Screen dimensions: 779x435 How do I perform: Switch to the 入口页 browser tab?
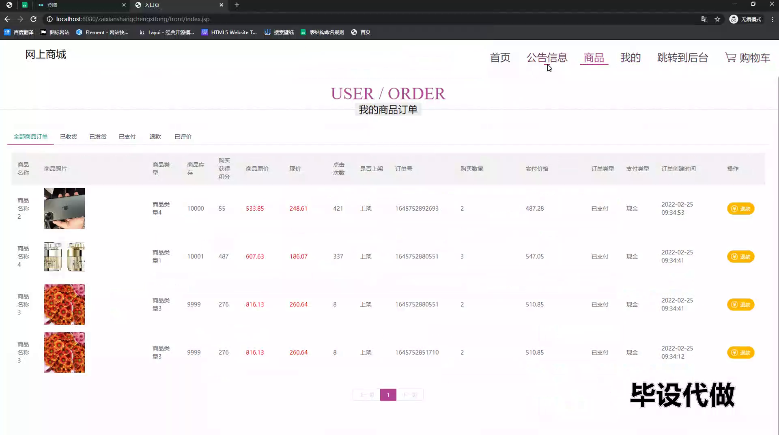[179, 5]
